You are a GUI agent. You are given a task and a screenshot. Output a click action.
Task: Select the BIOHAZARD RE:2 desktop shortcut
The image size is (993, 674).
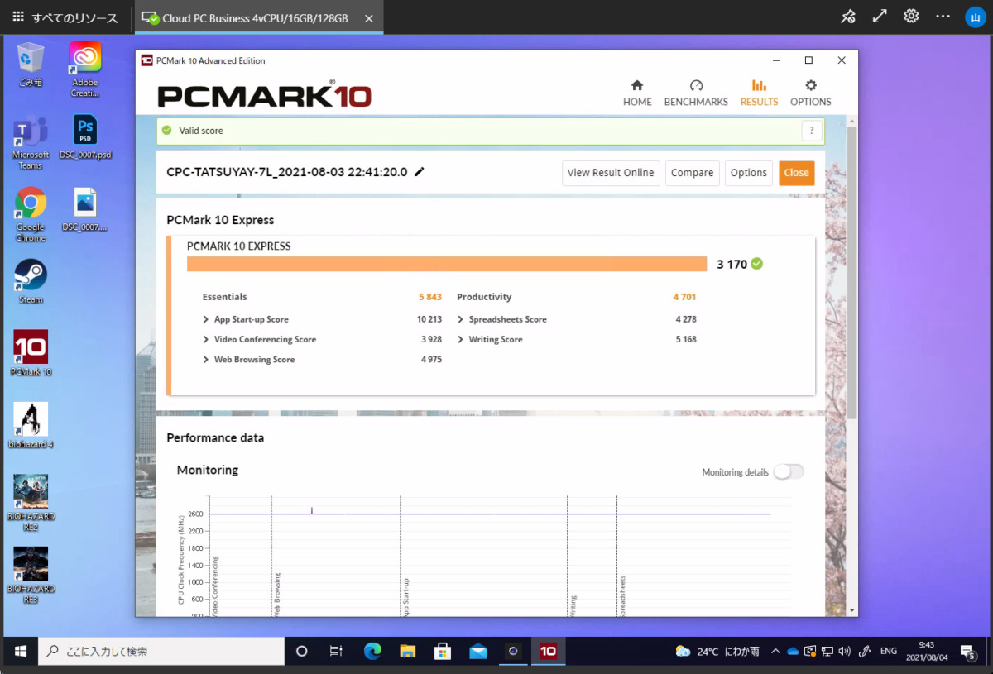click(x=31, y=503)
